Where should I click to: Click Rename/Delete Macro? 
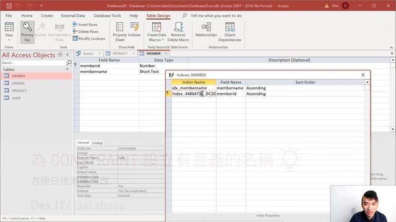point(178,32)
